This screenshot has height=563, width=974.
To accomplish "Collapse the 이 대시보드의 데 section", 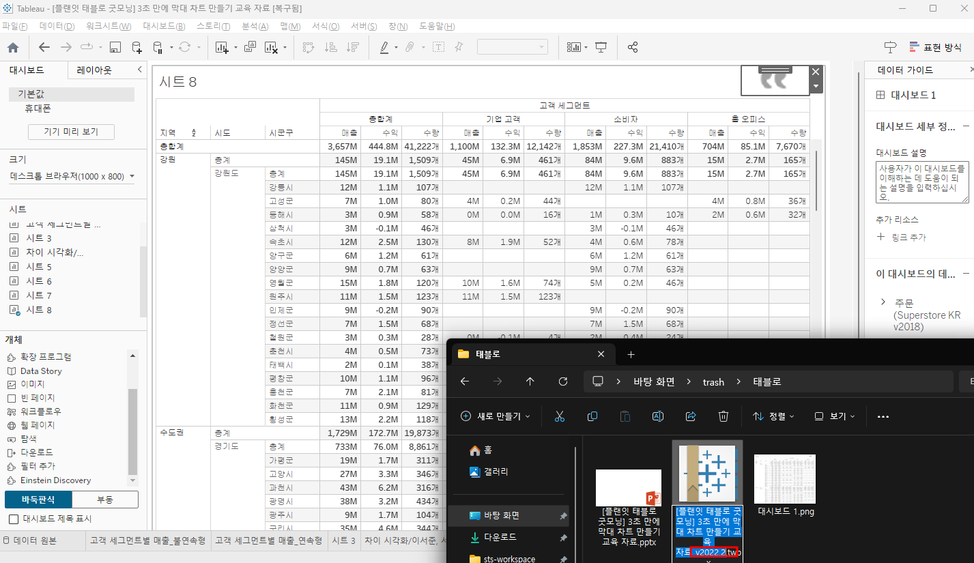I will click(966, 274).
